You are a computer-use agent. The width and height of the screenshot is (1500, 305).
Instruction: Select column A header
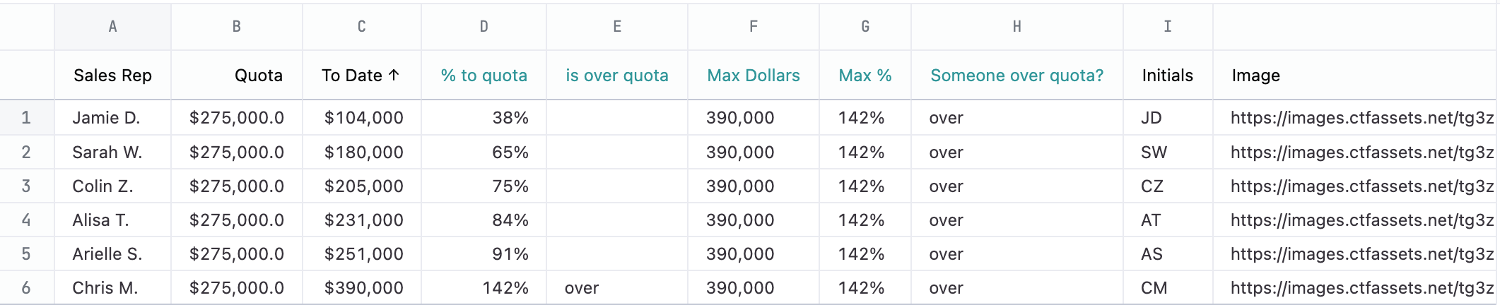click(112, 27)
